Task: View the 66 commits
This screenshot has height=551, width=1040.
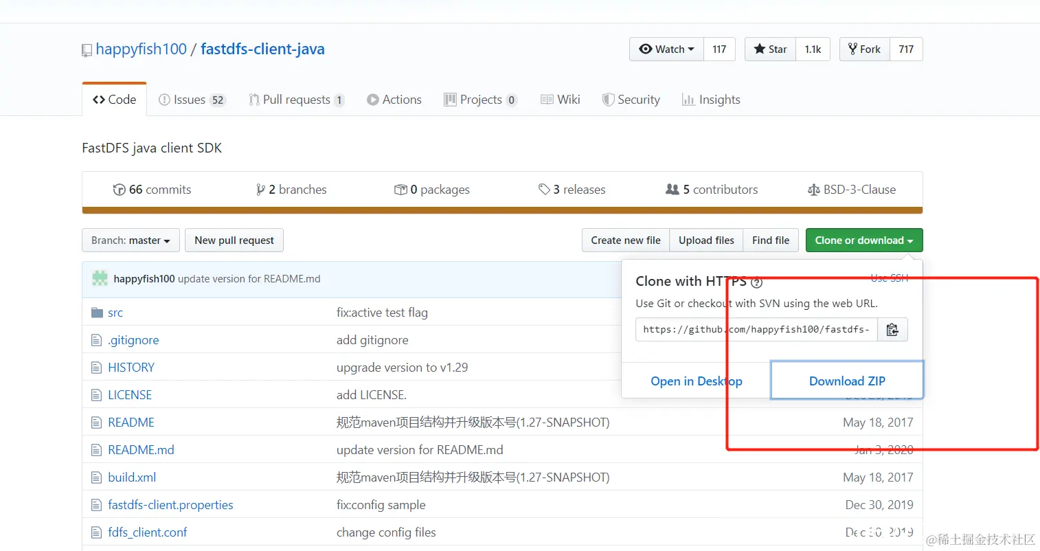Action: pos(152,190)
